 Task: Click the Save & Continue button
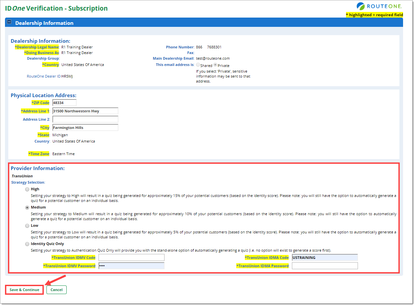point(25,290)
